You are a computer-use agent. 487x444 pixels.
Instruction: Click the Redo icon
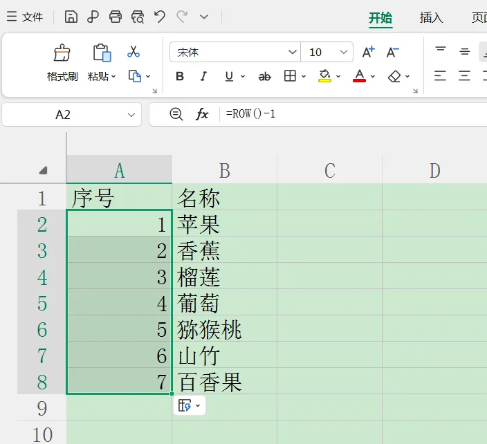(x=182, y=17)
